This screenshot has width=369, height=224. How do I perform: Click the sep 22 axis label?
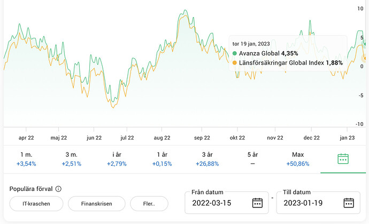click(x=202, y=138)
